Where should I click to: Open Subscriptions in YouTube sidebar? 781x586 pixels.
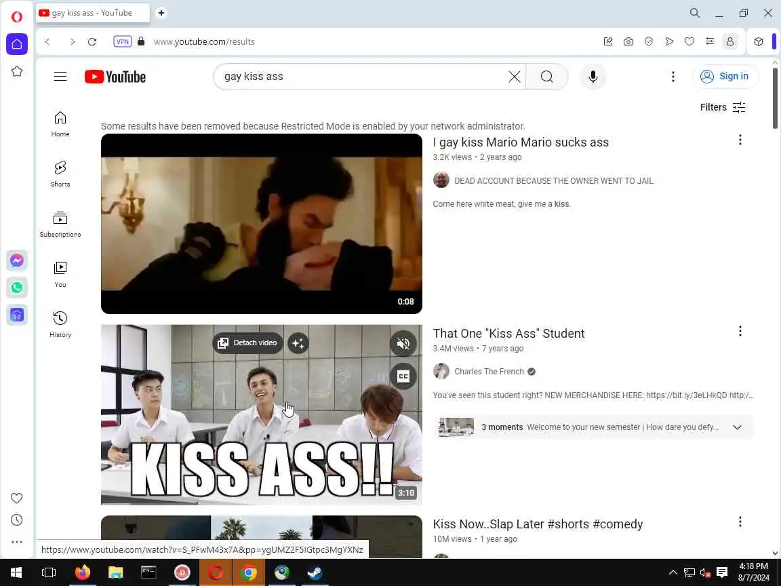[x=60, y=224]
